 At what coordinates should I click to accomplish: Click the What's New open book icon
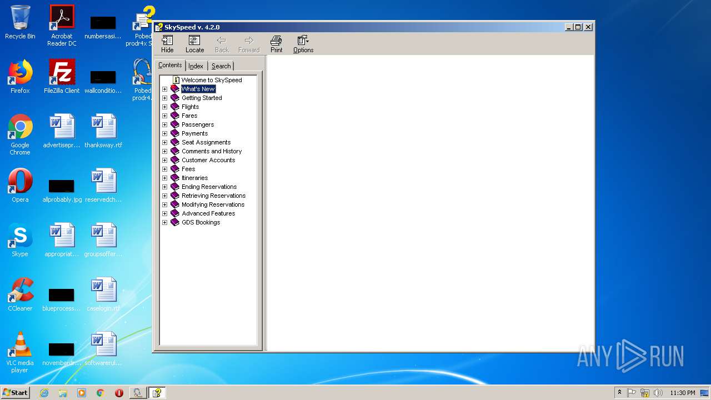[x=175, y=89]
